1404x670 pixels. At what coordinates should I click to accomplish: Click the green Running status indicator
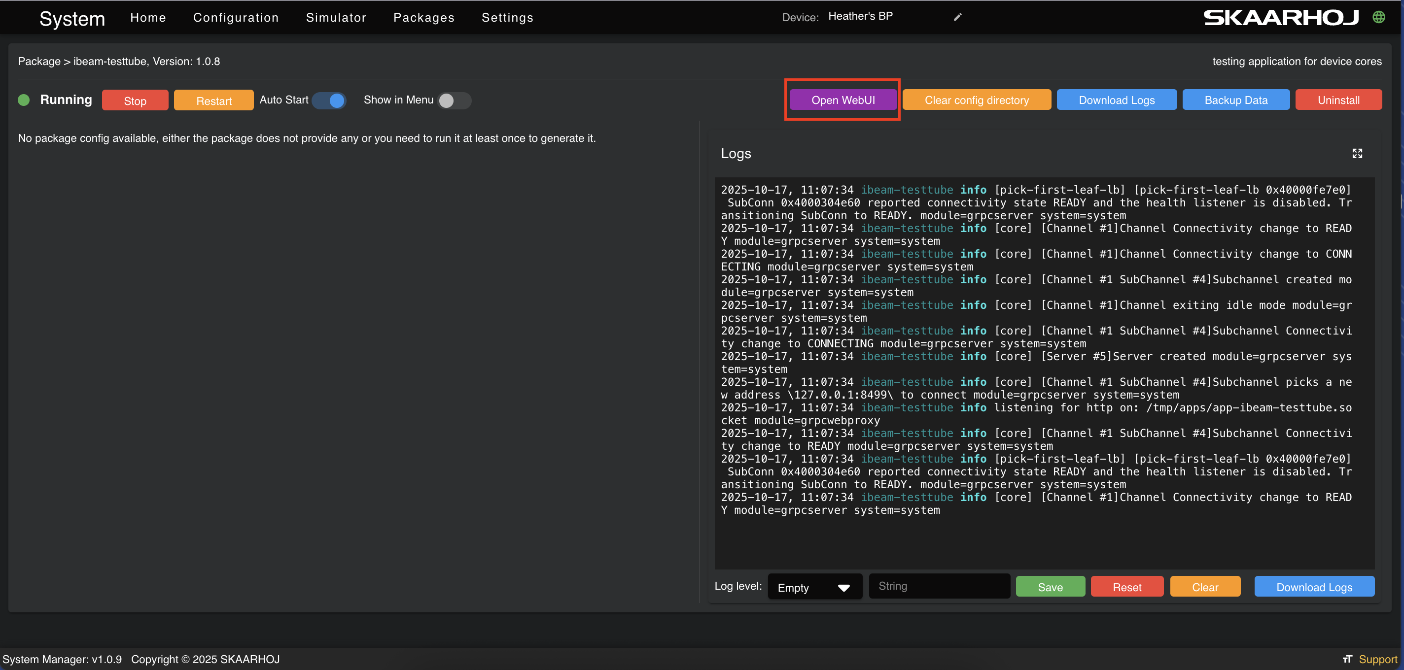(x=24, y=100)
